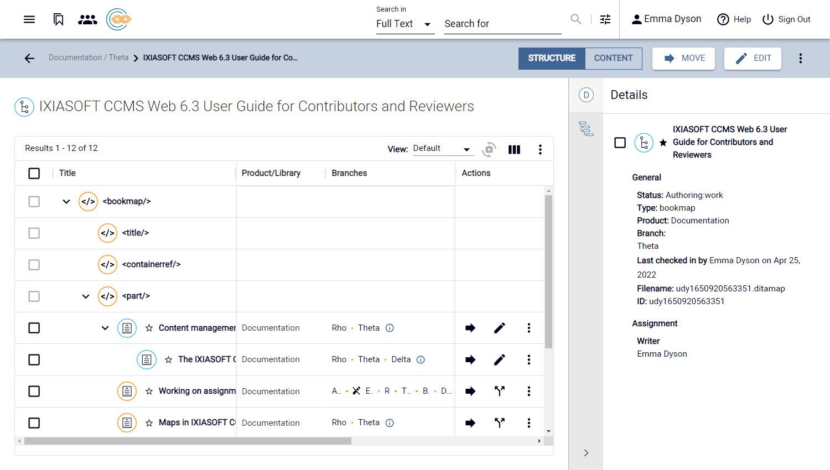Open advanced search filter sliders icon
Screen dimensions: 830x470
coord(605,19)
